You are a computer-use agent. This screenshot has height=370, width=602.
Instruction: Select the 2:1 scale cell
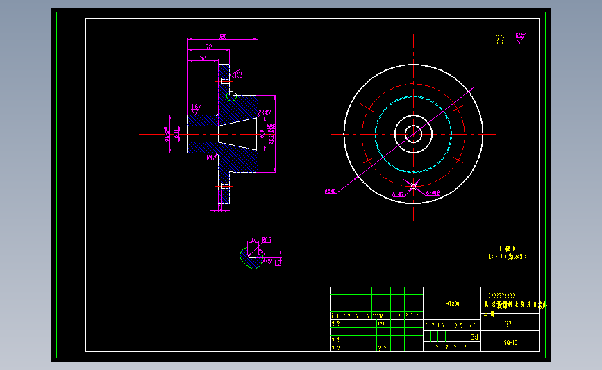[474, 337]
